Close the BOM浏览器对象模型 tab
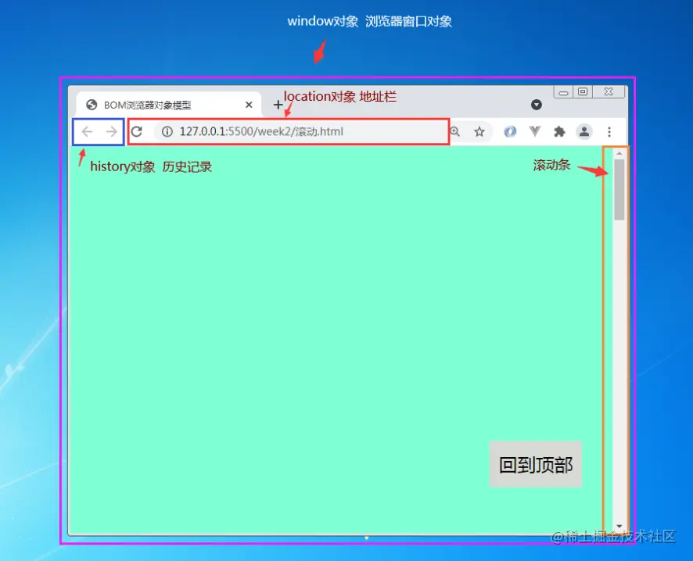Screen dimensions: 693x561 point(249,104)
